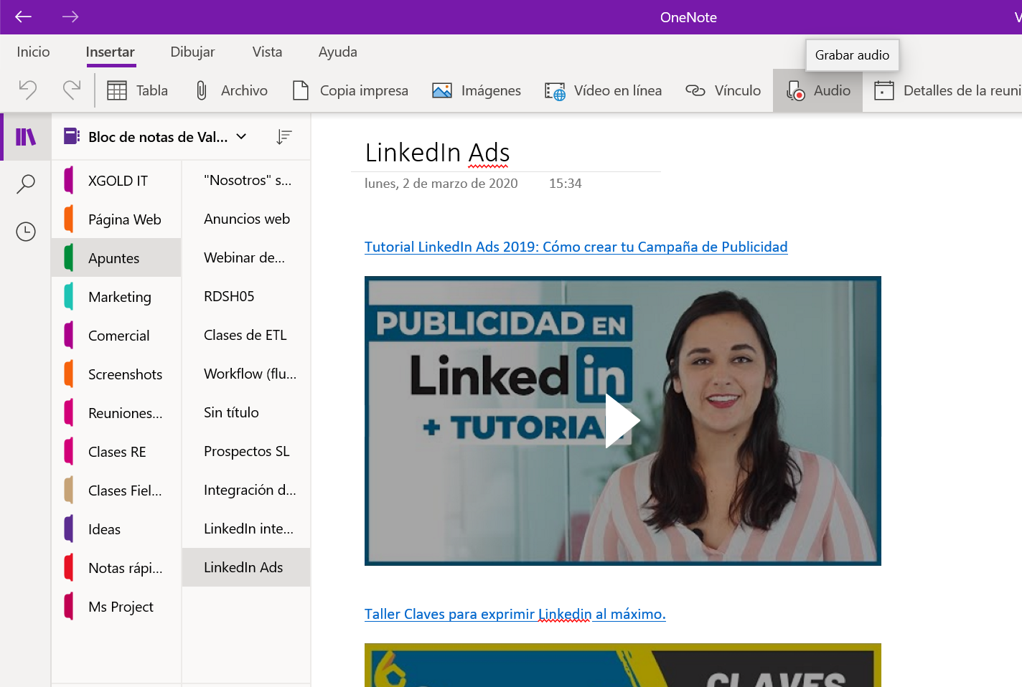Image resolution: width=1022 pixels, height=687 pixels.
Task: Insert a table with Tabla
Action: pyautogui.click(x=137, y=90)
